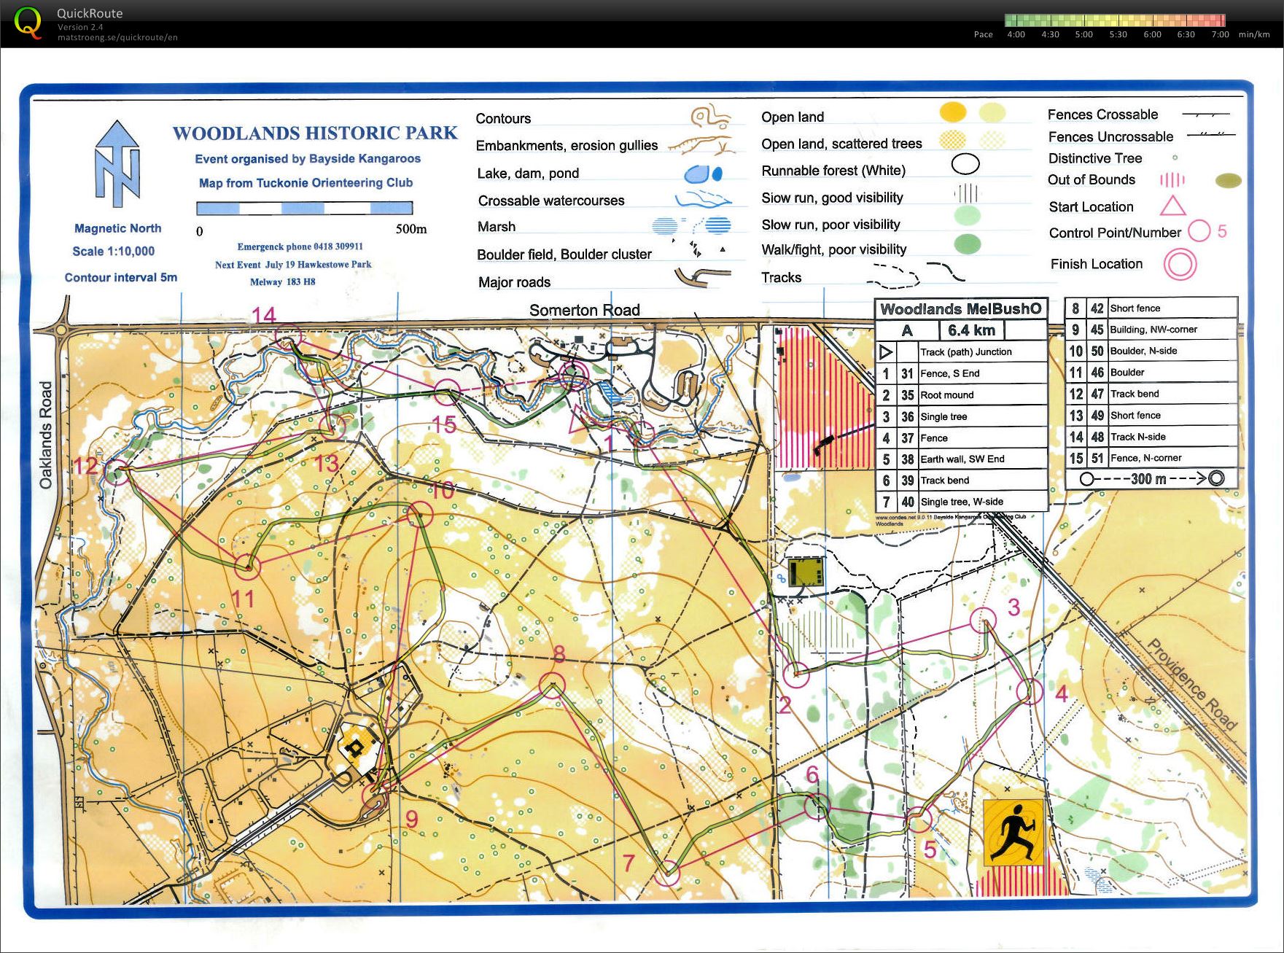Click the pace color gradient bar
The image size is (1284, 953).
coord(1114,20)
